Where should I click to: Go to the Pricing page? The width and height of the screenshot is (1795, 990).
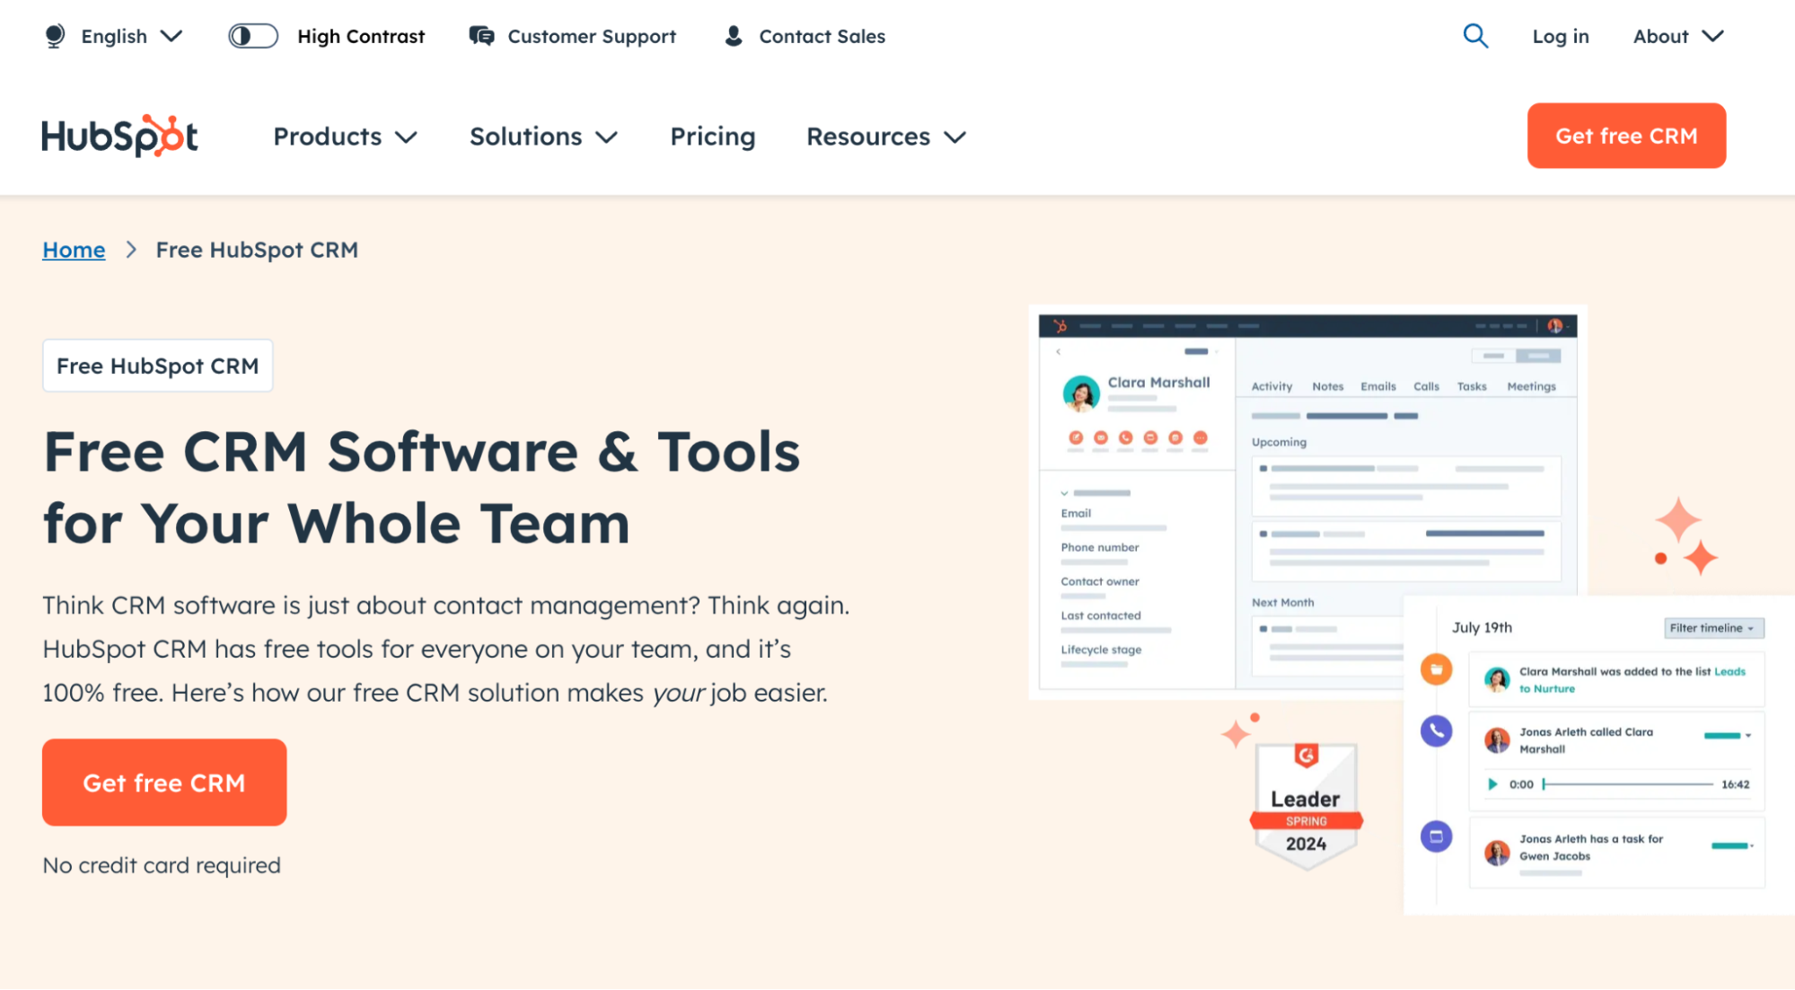point(712,137)
